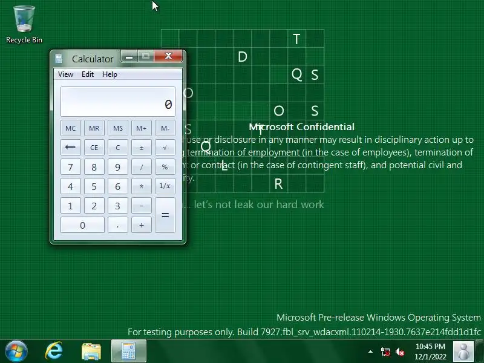The height and width of the screenshot is (363, 484).
Task: Open the View menu
Action: pyautogui.click(x=65, y=74)
